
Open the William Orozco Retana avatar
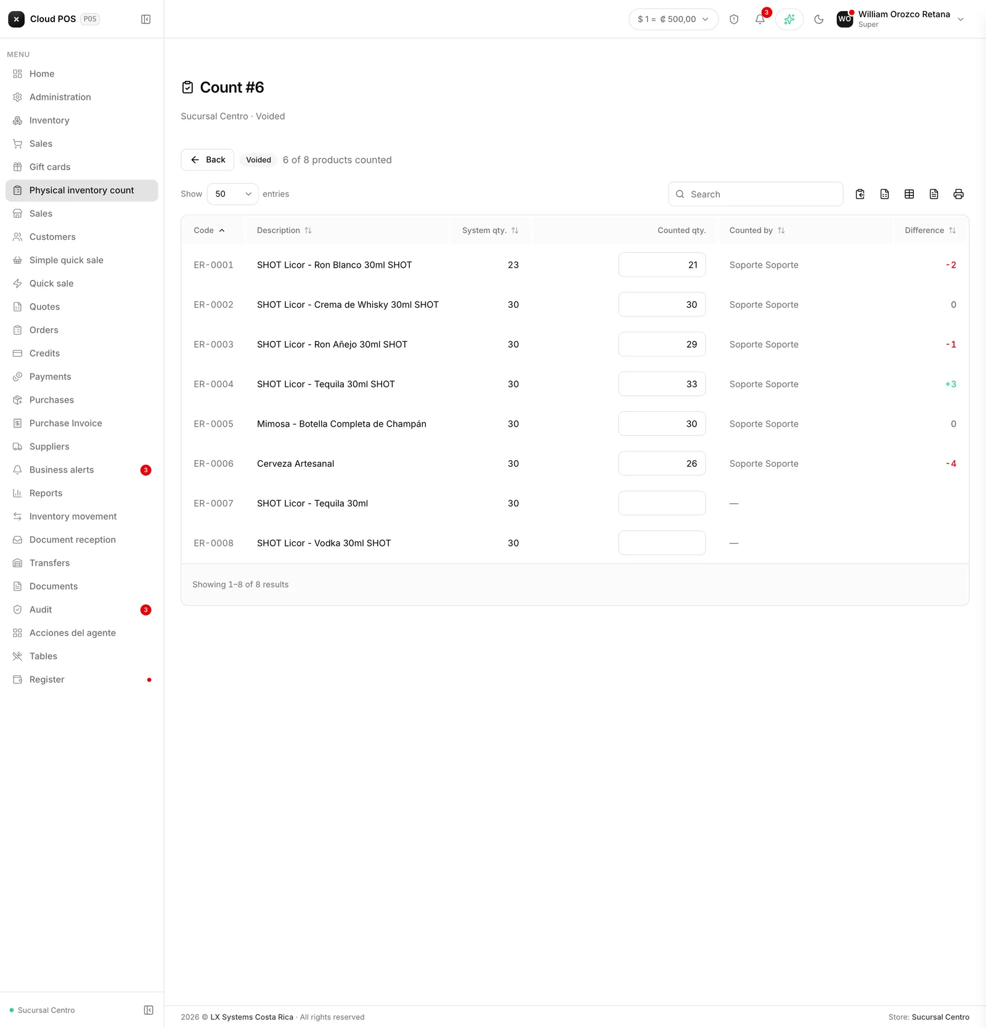(x=845, y=19)
